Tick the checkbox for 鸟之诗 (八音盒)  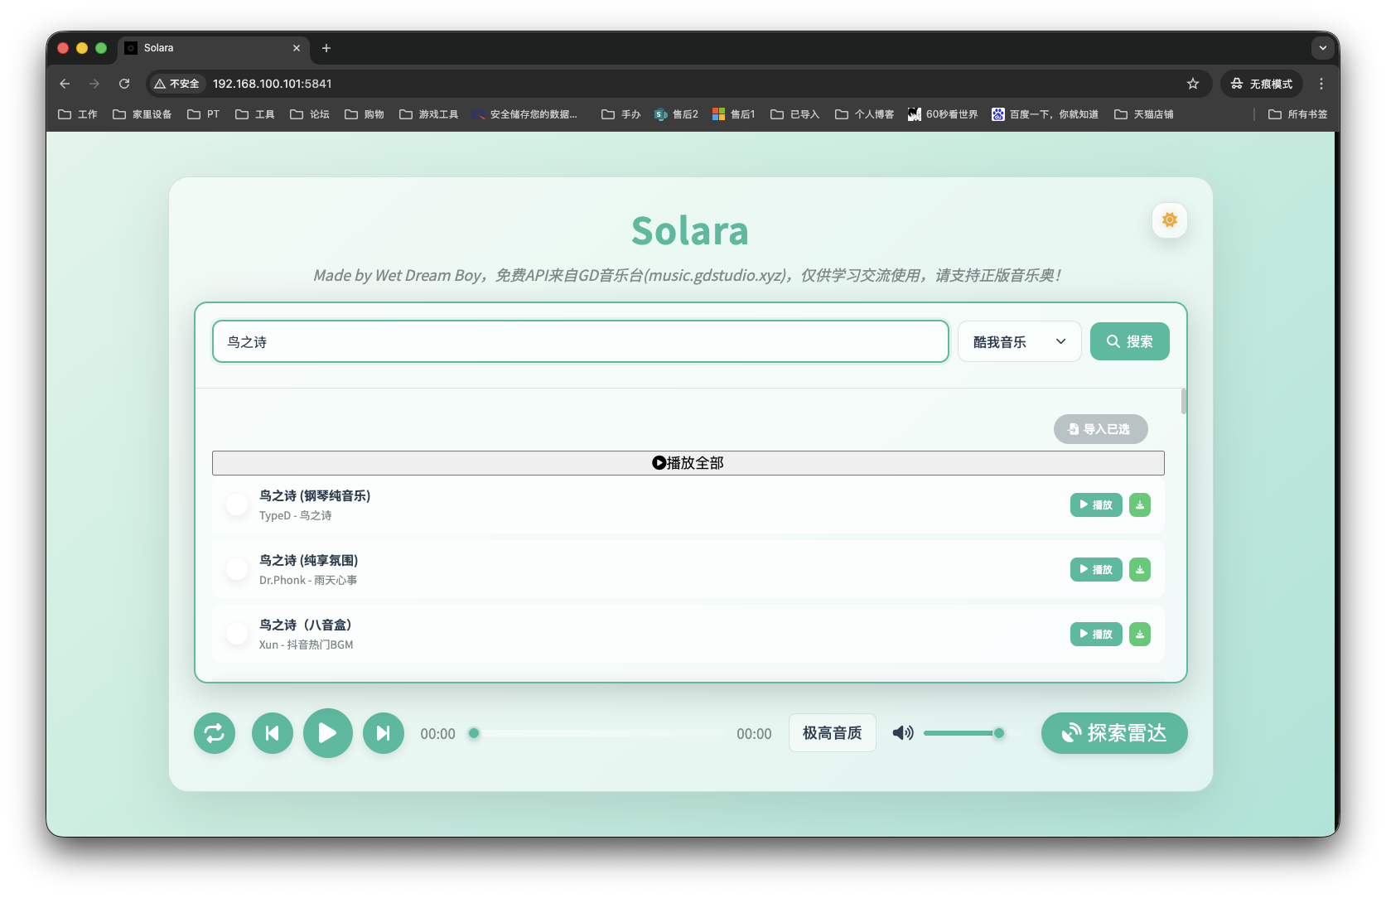click(x=237, y=634)
